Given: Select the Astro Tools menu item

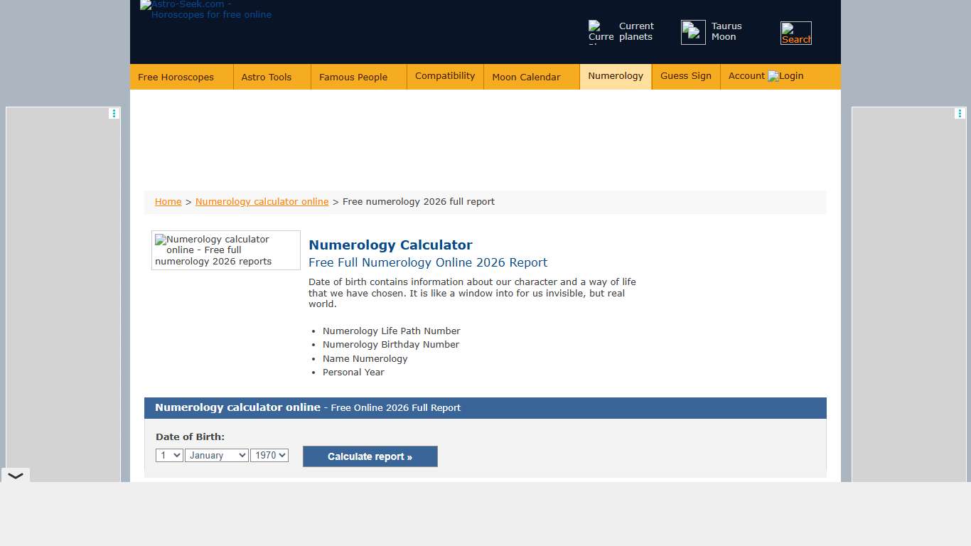Looking at the screenshot, I should (x=267, y=77).
